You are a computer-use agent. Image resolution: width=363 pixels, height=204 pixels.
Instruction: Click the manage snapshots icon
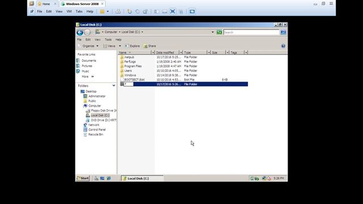tap(145, 11)
